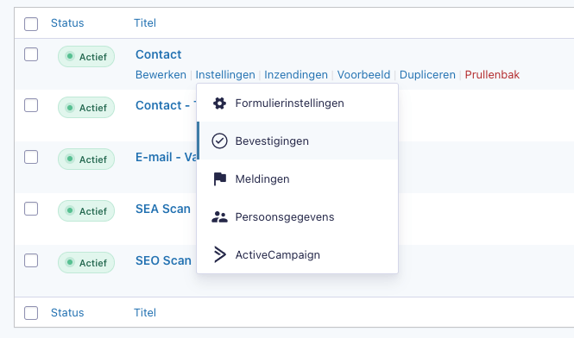574x338 pixels.
Task: Click the people icon for Persoonsgegevens
Action: point(219,217)
